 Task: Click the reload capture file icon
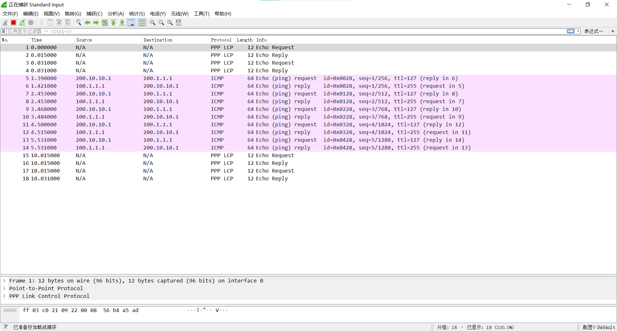click(68, 22)
